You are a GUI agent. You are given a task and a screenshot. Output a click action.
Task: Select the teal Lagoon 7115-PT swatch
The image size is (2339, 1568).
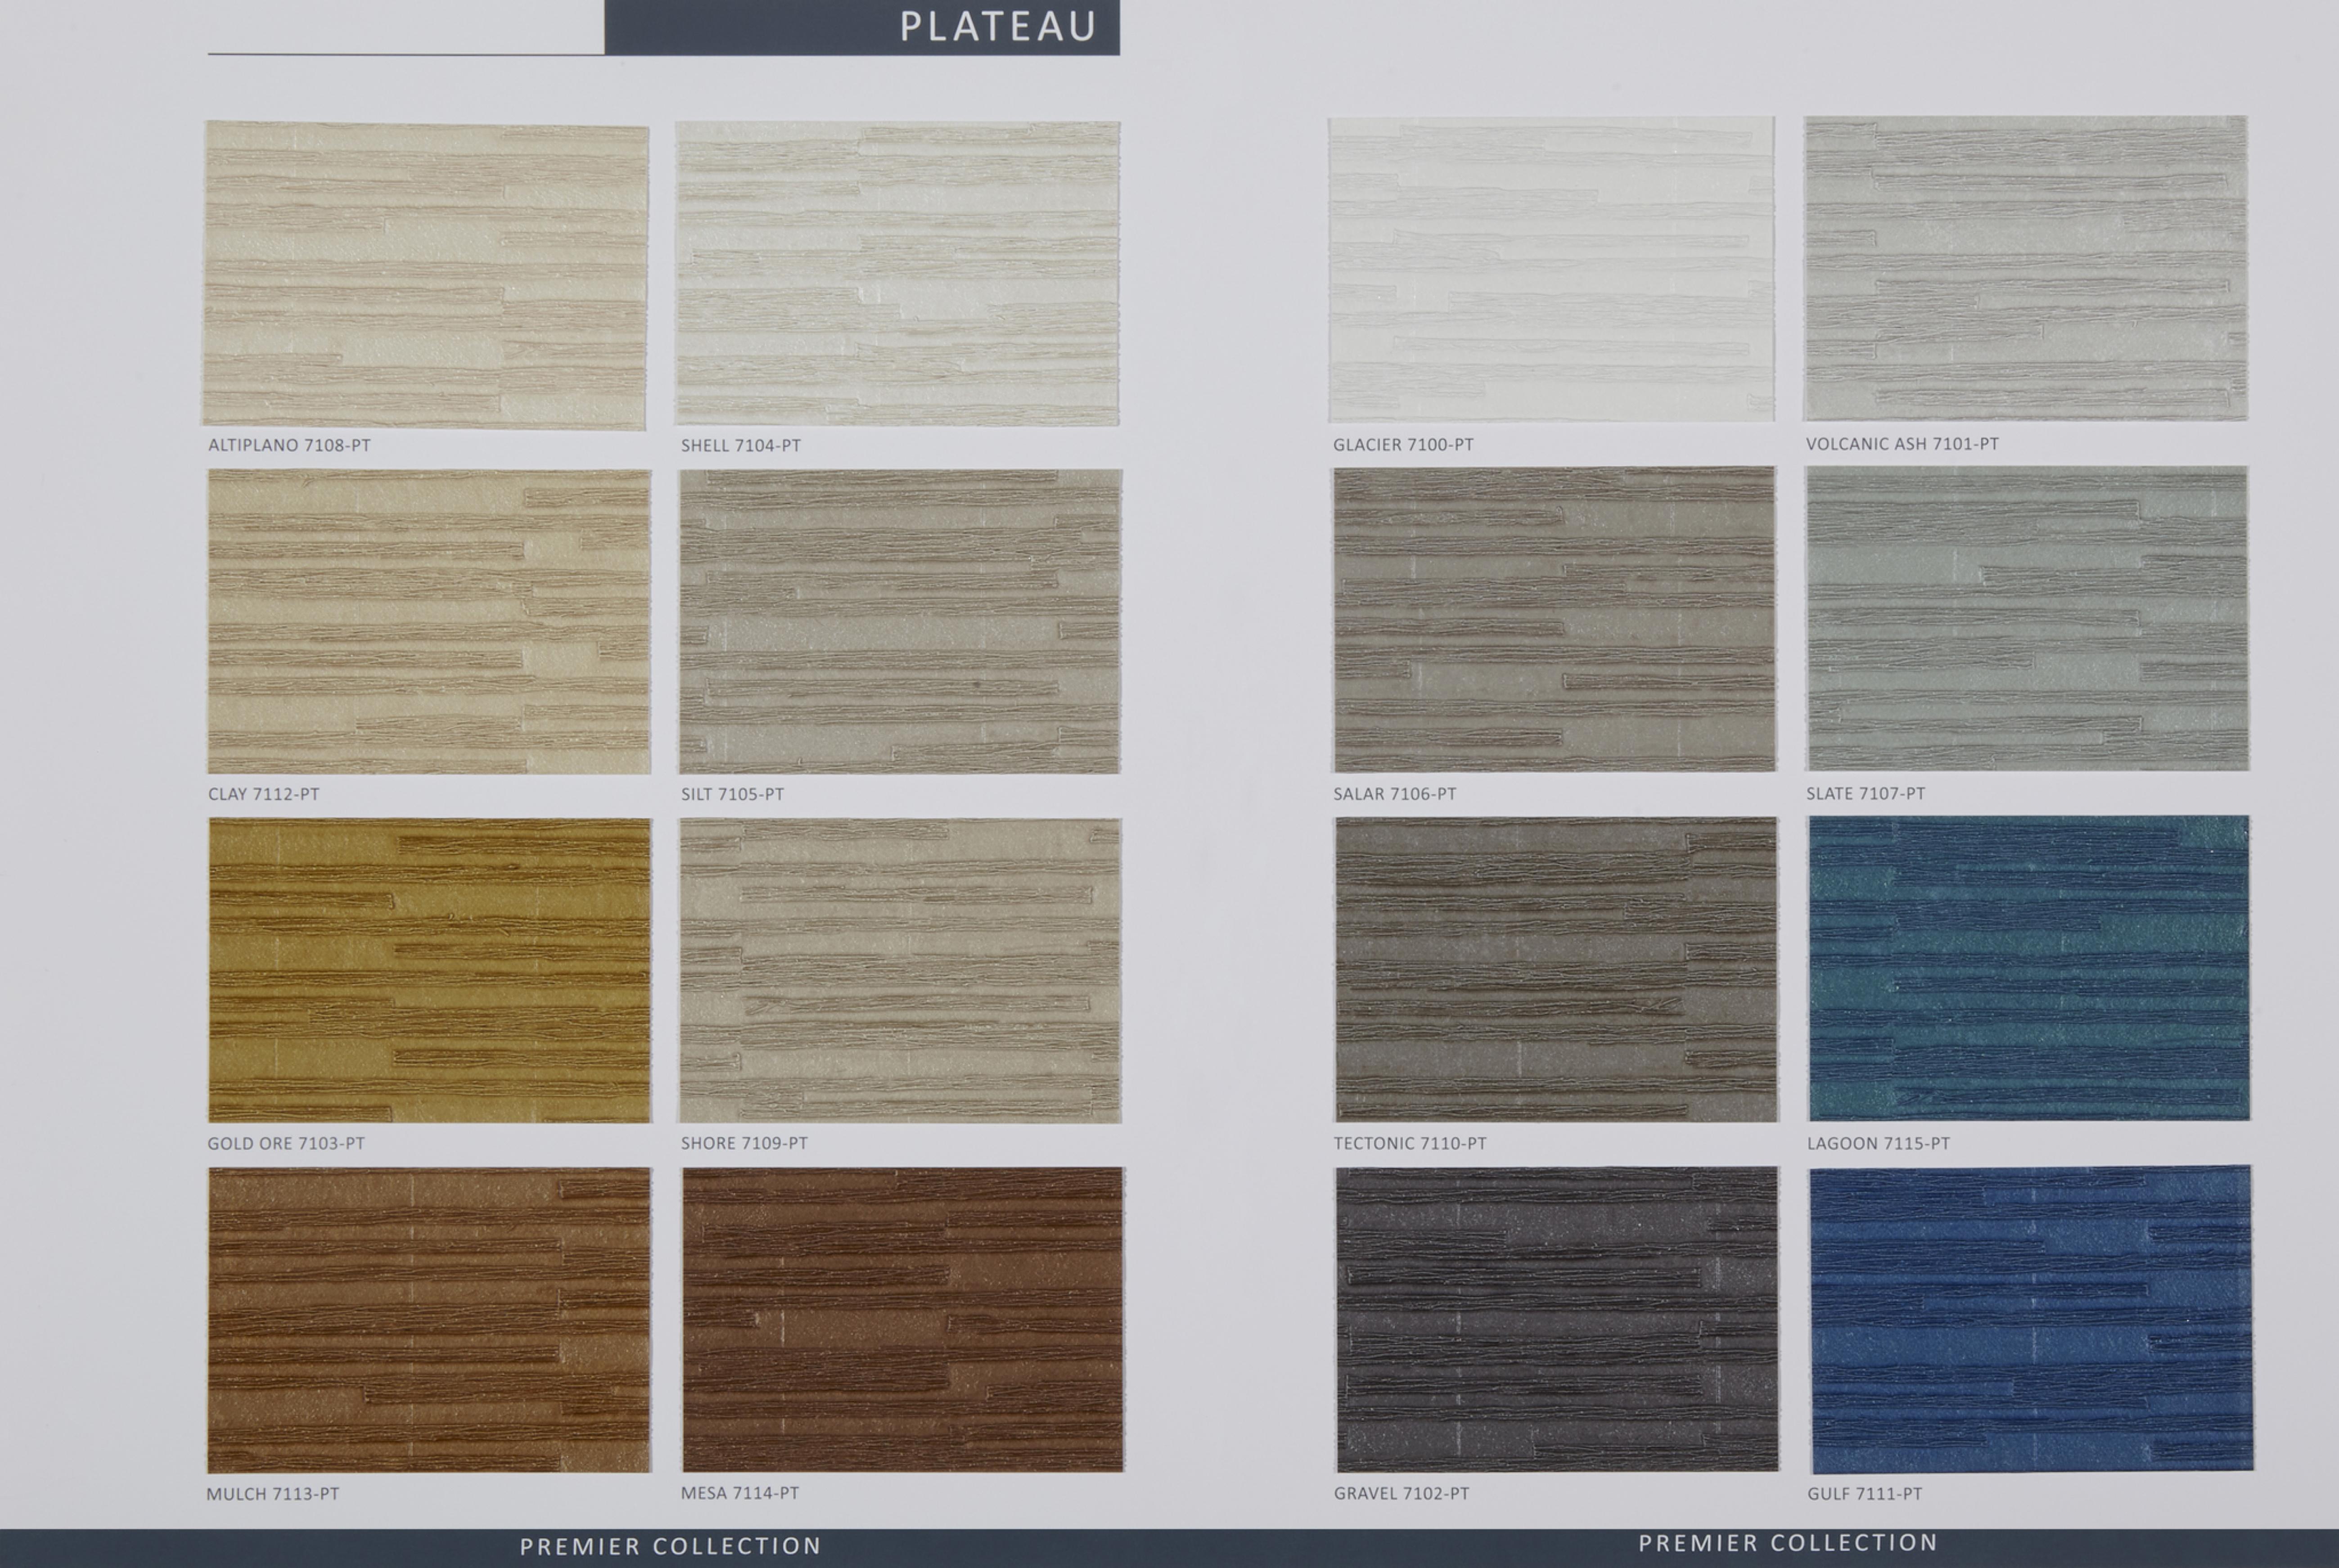click(x=2029, y=967)
